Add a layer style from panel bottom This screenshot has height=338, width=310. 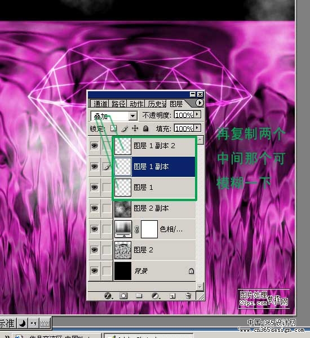pos(108,296)
